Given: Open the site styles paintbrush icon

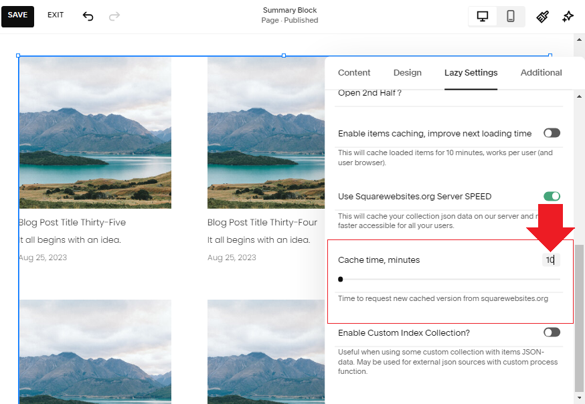Looking at the screenshot, I should pyautogui.click(x=542, y=17).
